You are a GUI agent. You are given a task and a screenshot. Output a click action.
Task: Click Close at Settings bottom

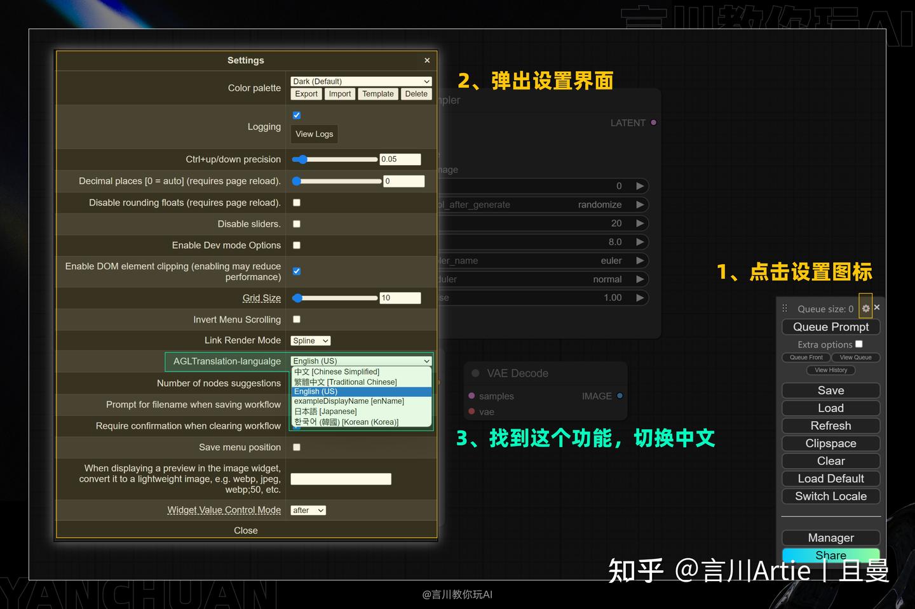[x=246, y=530]
